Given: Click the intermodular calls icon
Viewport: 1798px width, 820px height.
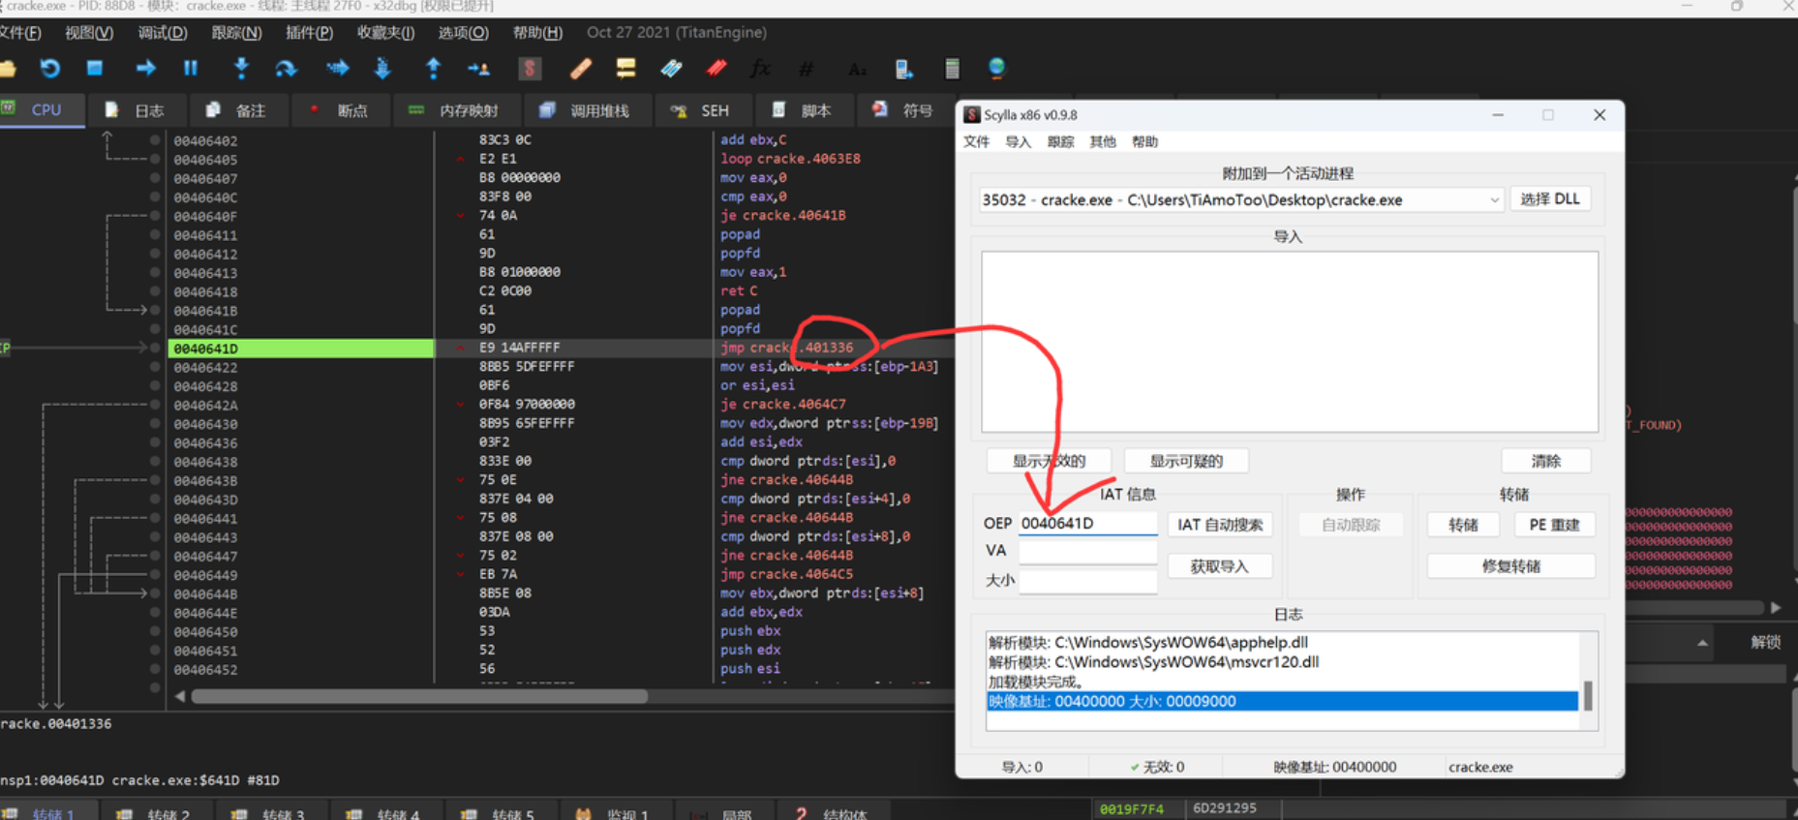Looking at the screenshot, I should (903, 68).
